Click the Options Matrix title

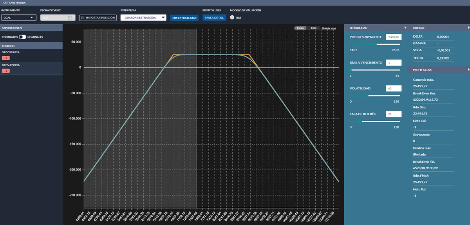14,3
